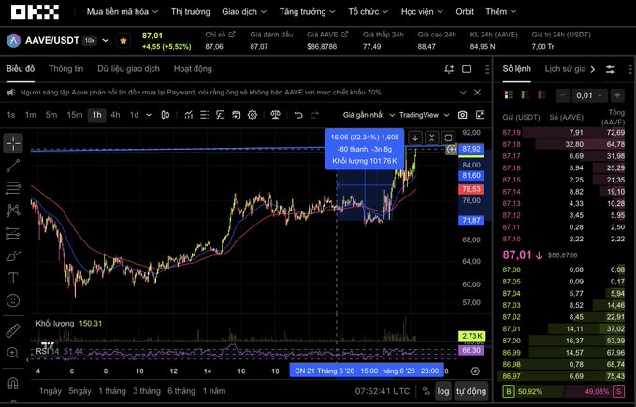Open Giá gần nhất price dropdown
This screenshot has width=636, height=407.
(369, 115)
